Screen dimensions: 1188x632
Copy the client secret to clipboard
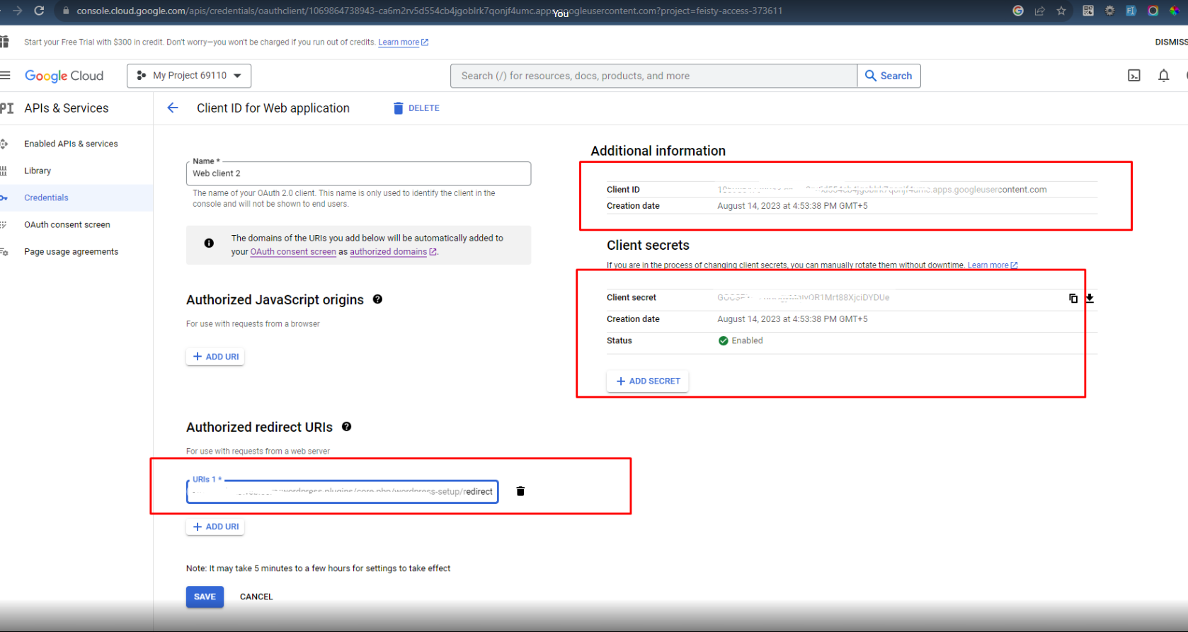click(1073, 299)
